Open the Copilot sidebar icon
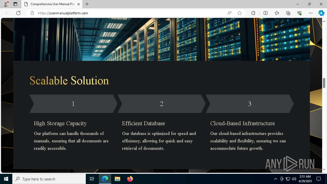The width and height of the screenshot is (327, 184). click(x=321, y=13)
